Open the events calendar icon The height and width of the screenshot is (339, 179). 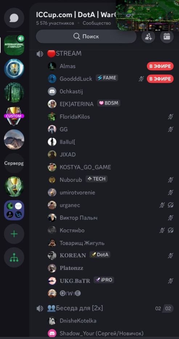pos(167,36)
